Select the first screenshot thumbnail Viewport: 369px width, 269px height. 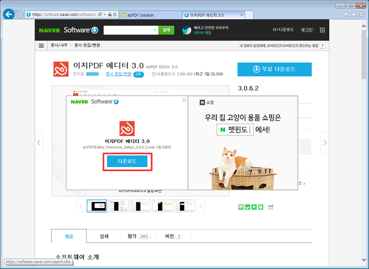pyautogui.click(x=97, y=206)
